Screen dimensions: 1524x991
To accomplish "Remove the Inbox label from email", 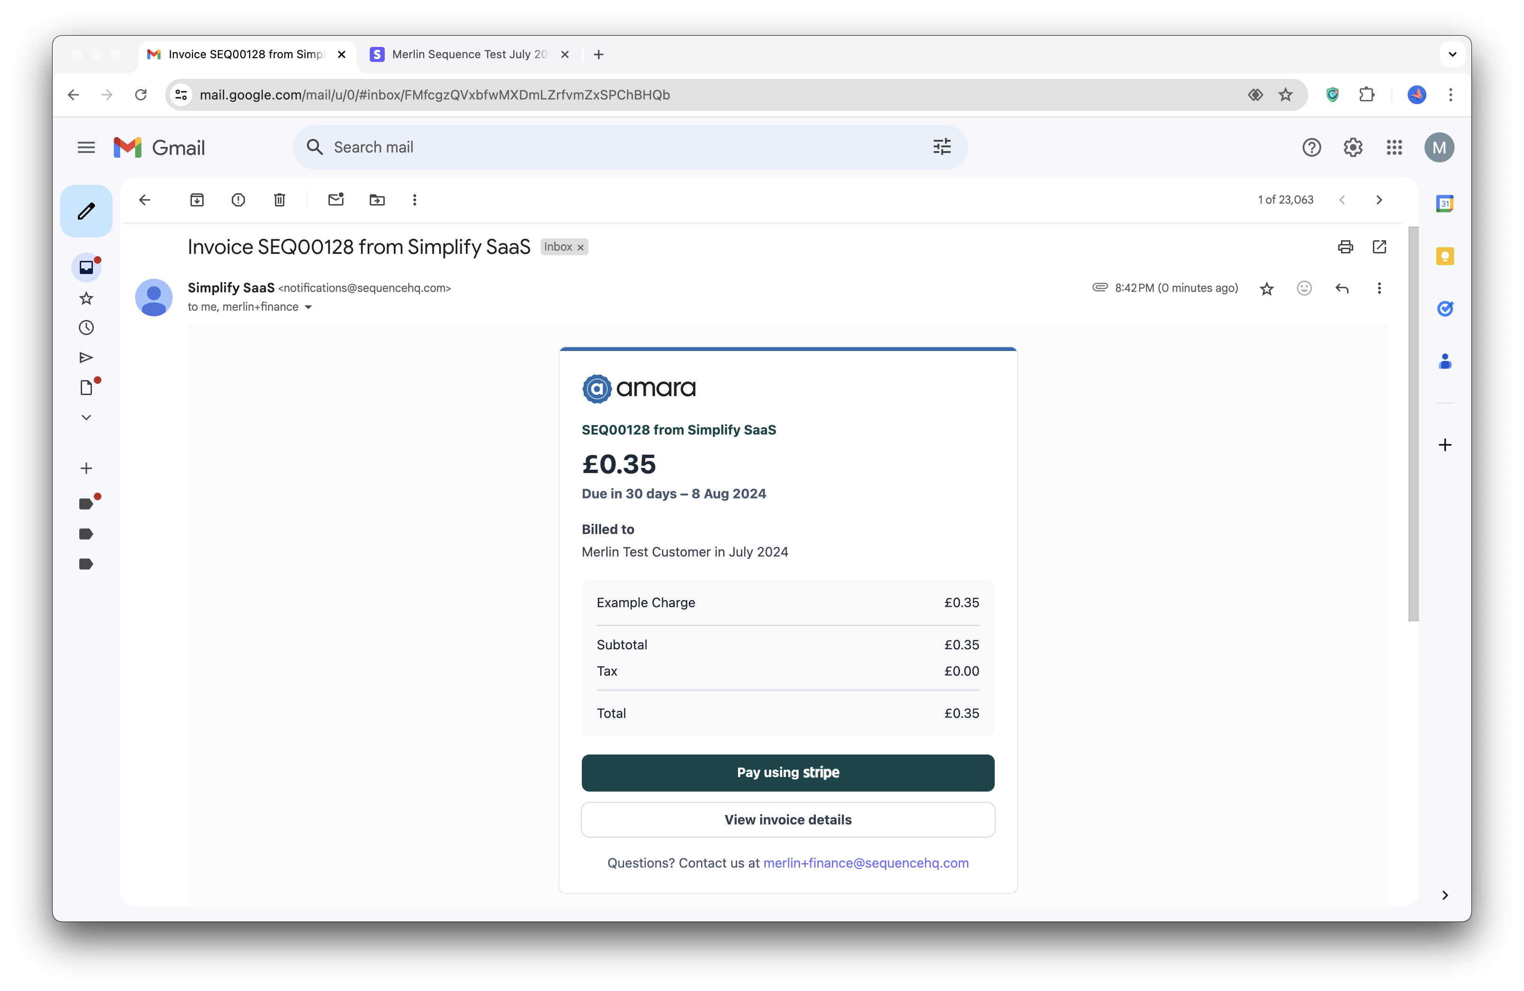I will pyautogui.click(x=580, y=248).
